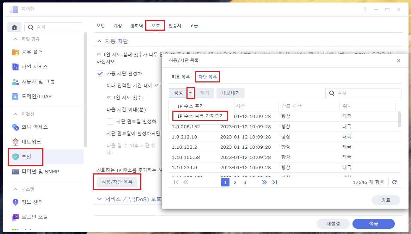Open File Services (파일 서비스) icon

[16, 67]
